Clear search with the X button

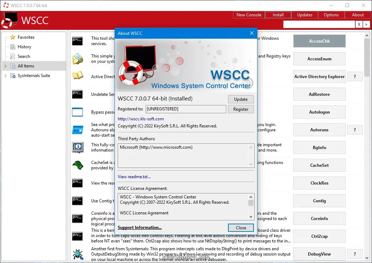[359, 24]
